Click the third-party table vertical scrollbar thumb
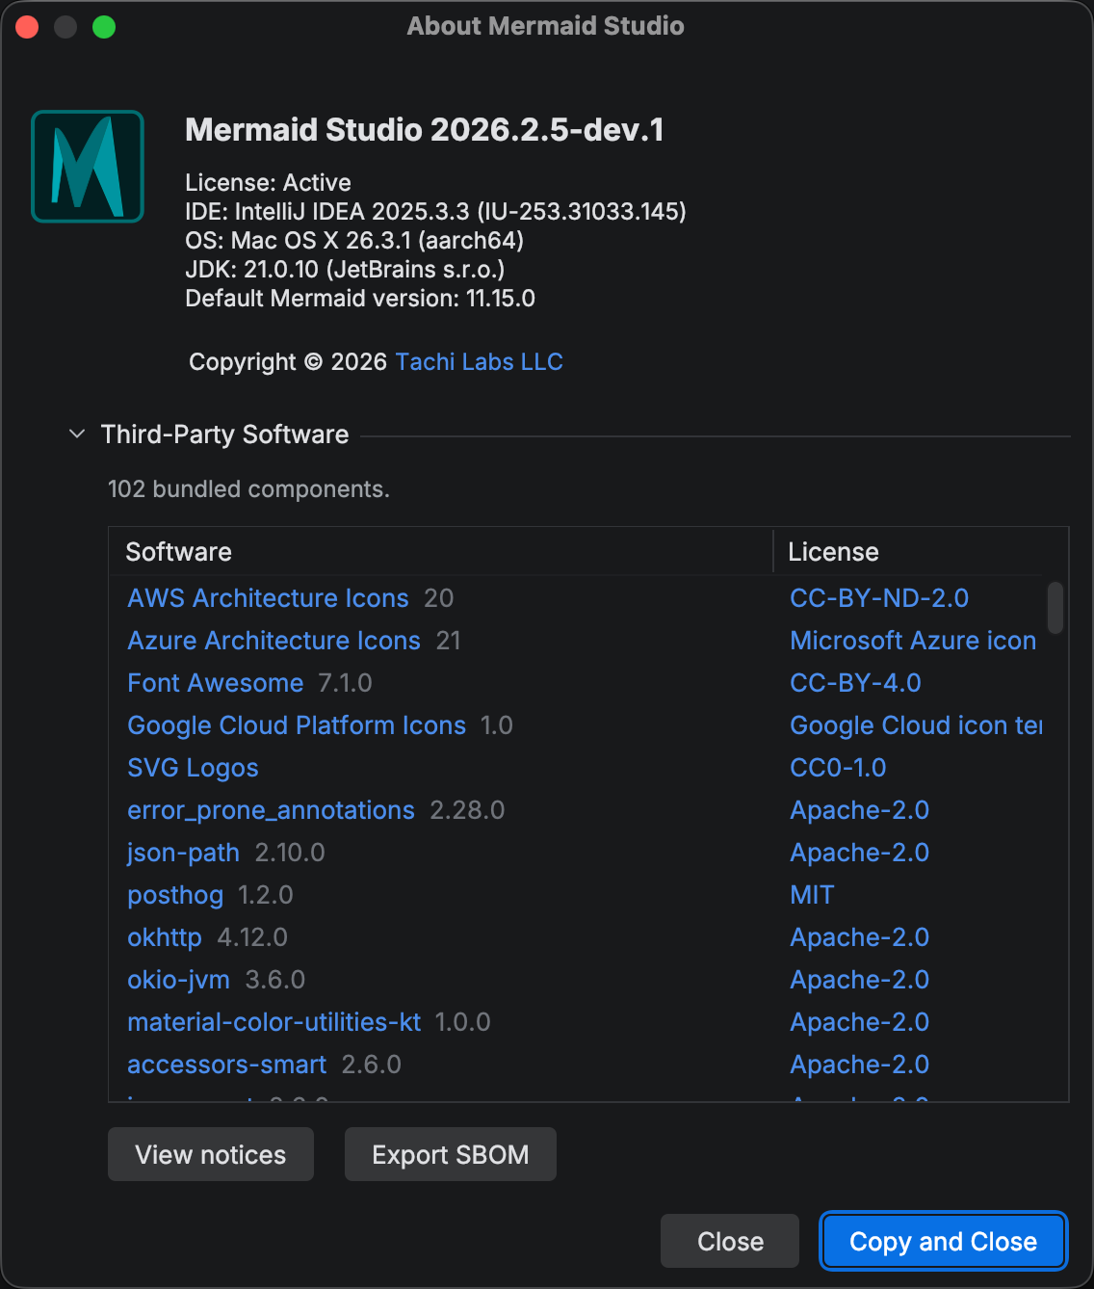This screenshot has width=1094, height=1289. click(1055, 607)
